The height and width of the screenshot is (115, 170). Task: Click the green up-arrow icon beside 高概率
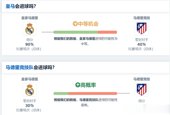[78, 85]
